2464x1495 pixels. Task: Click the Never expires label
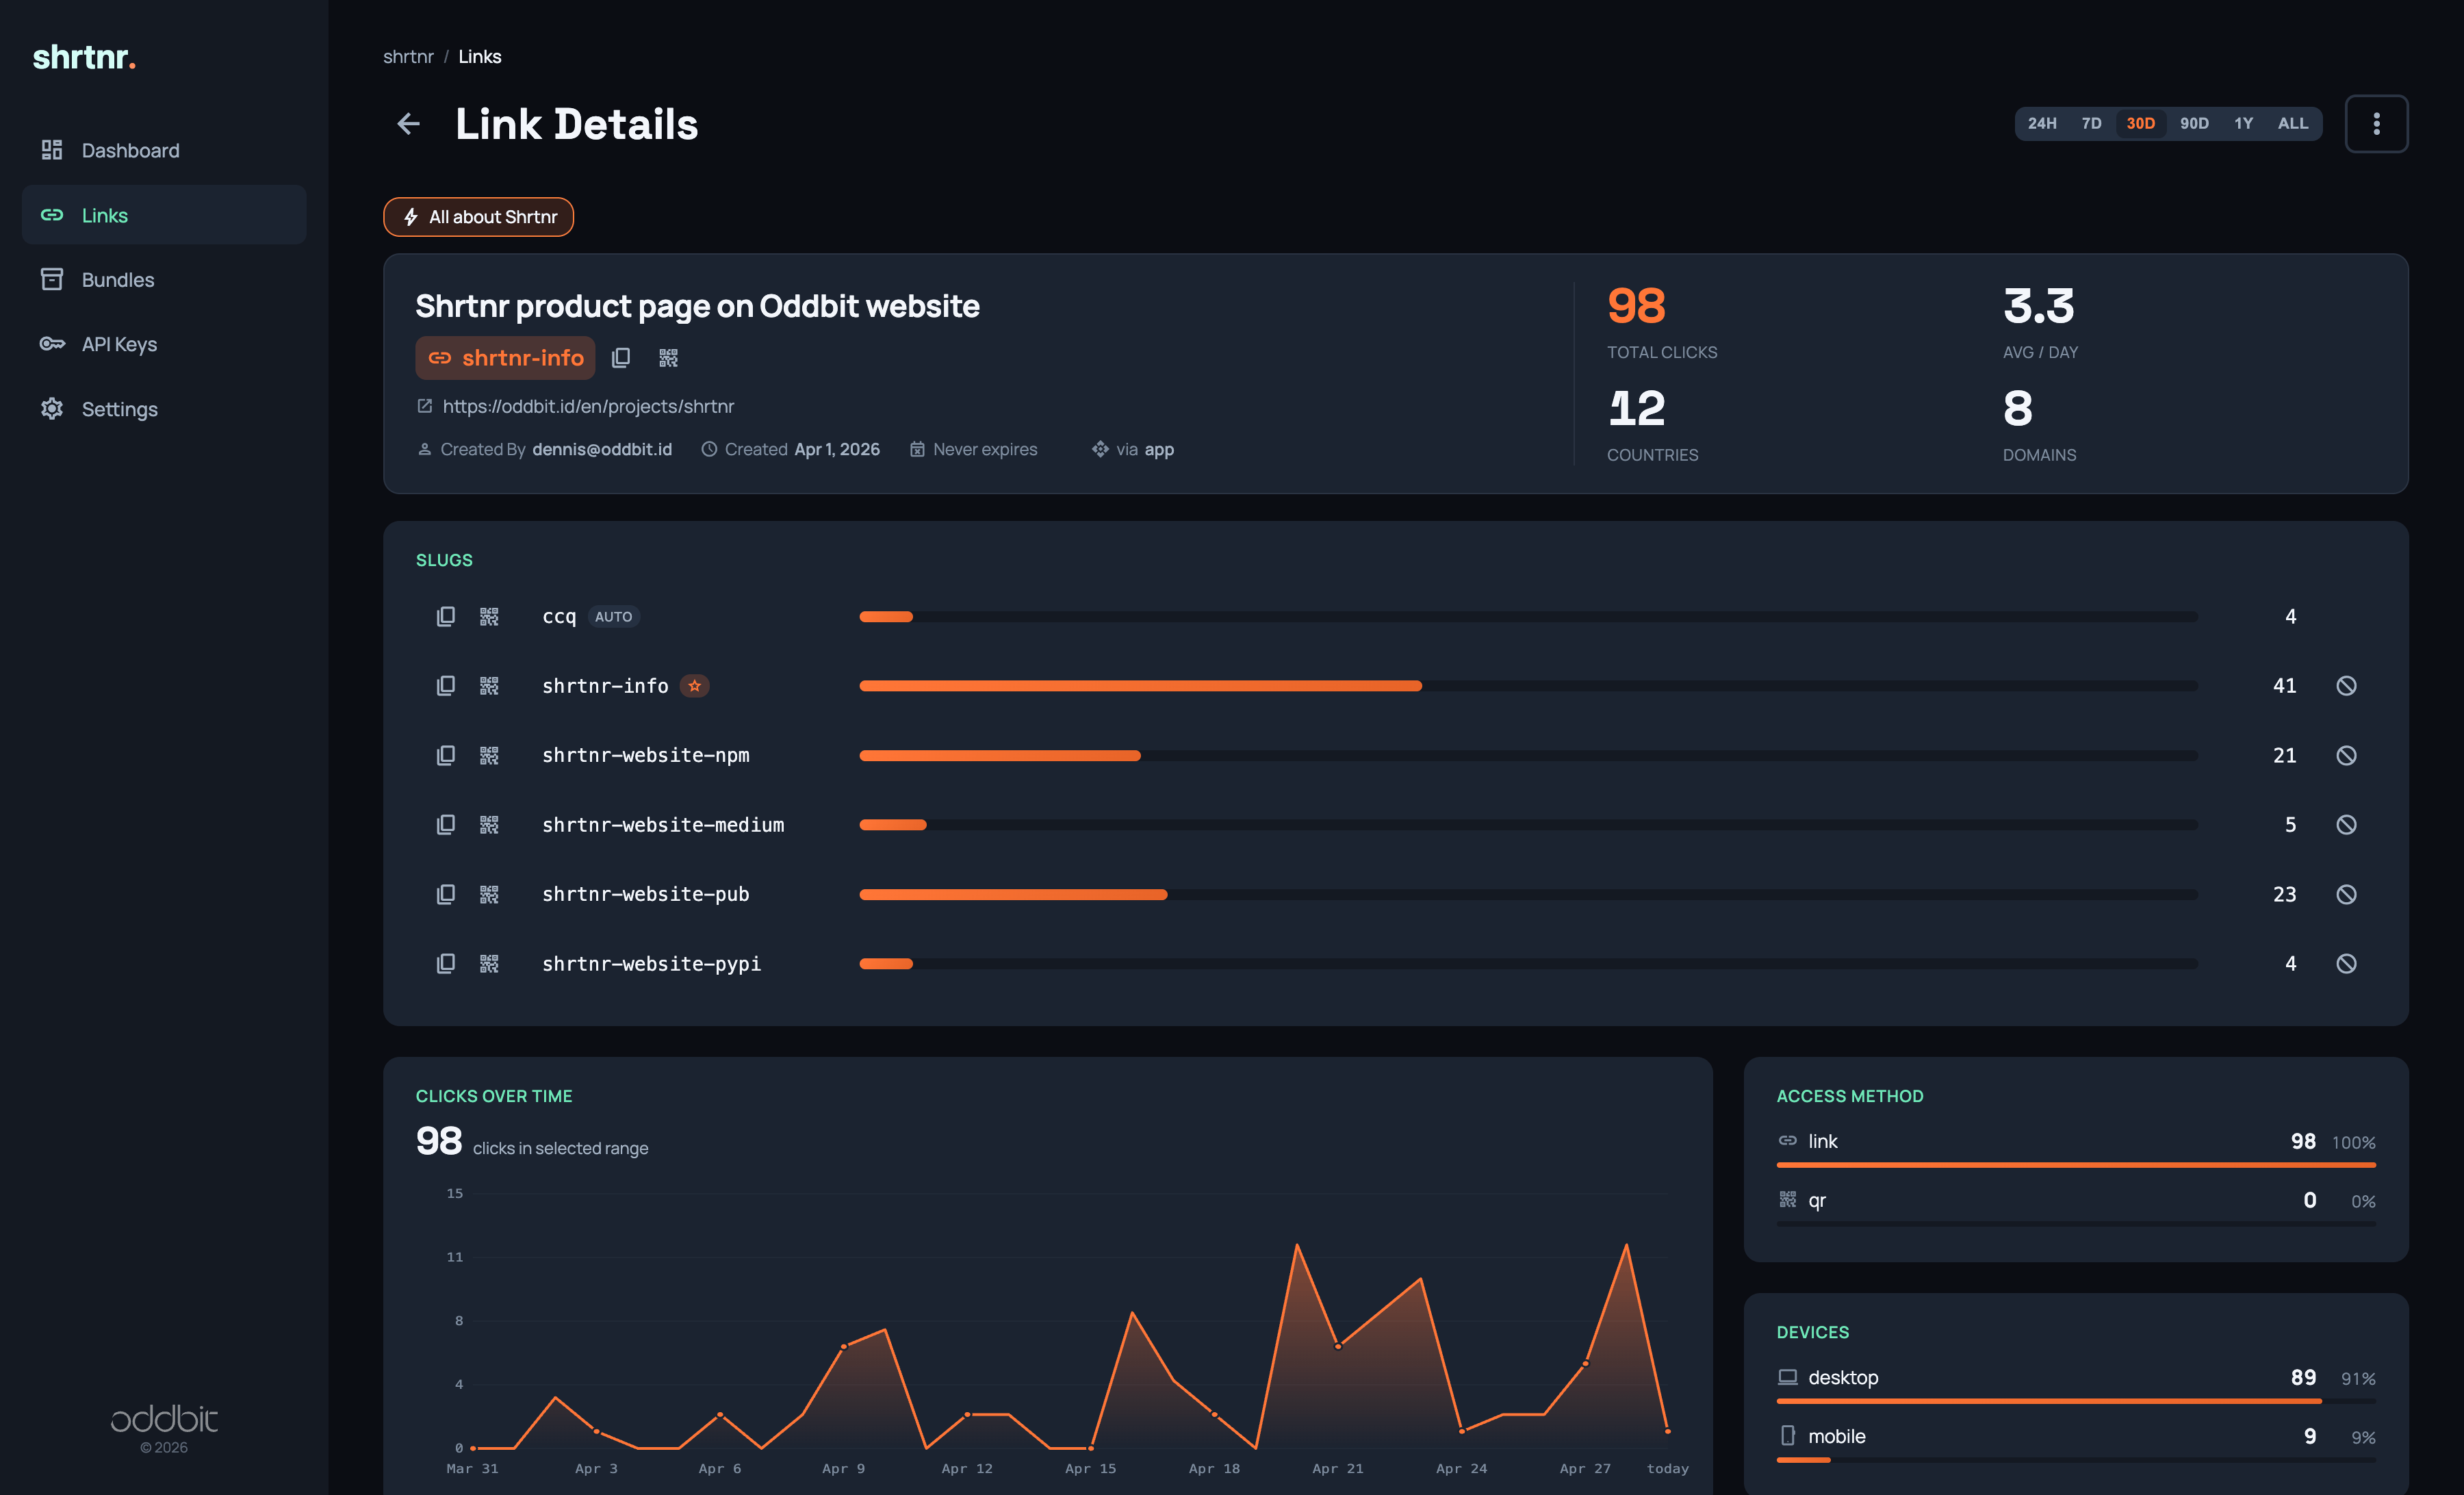point(985,449)
